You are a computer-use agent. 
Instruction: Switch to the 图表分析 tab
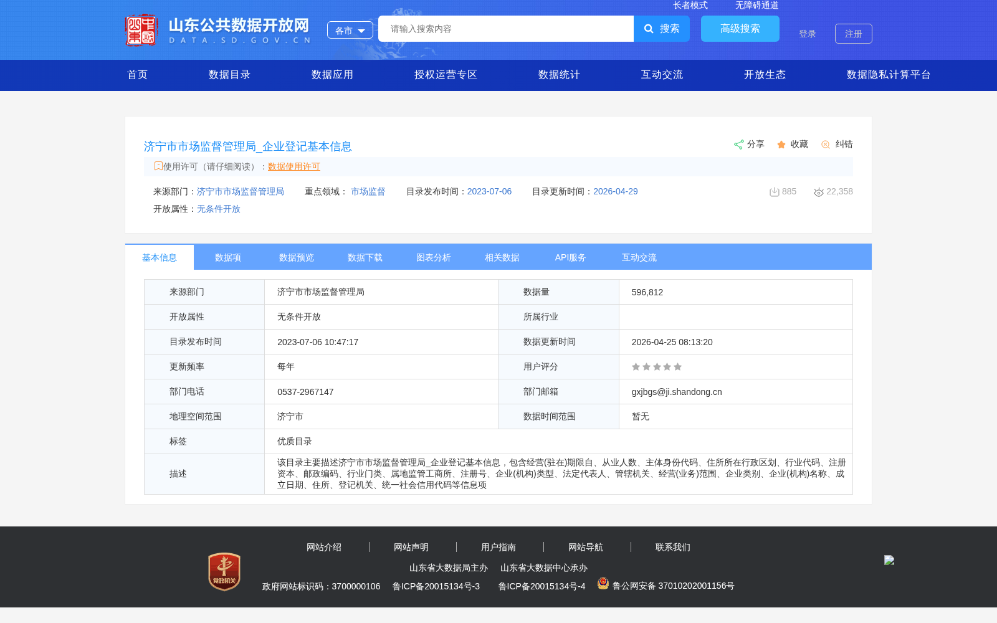pos(434,257)
